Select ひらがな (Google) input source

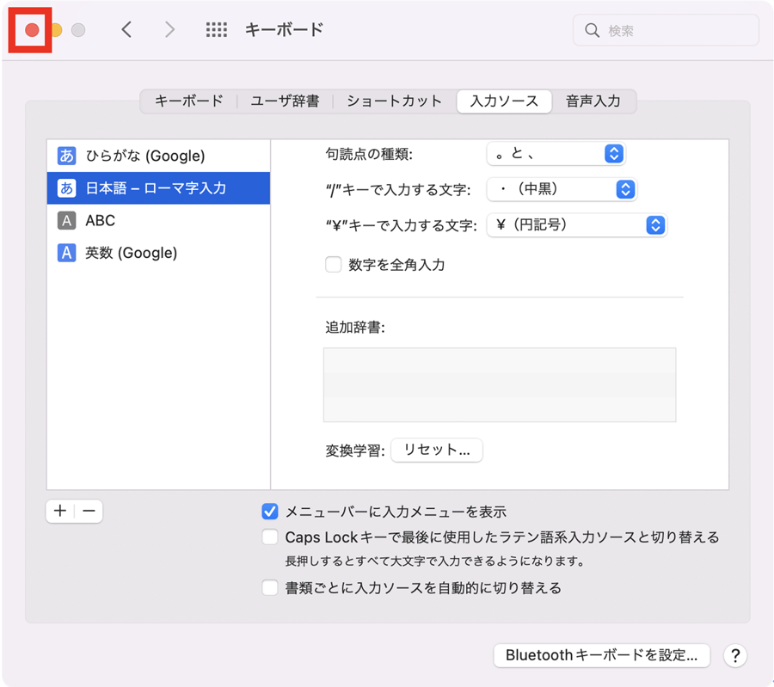(144, 156)
